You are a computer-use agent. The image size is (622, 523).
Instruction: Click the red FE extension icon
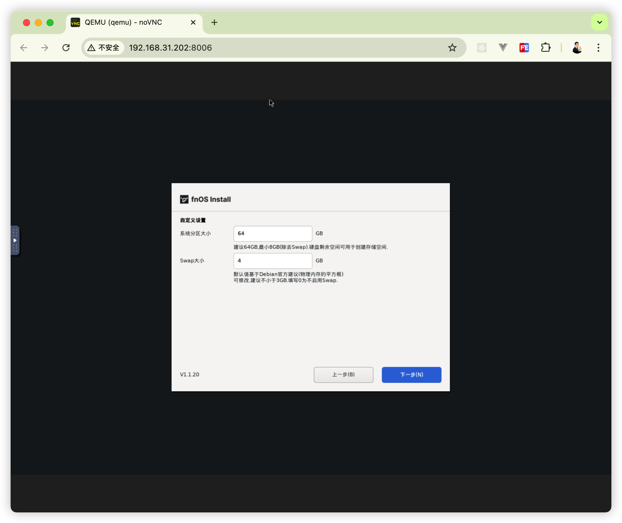coord(524,48)
